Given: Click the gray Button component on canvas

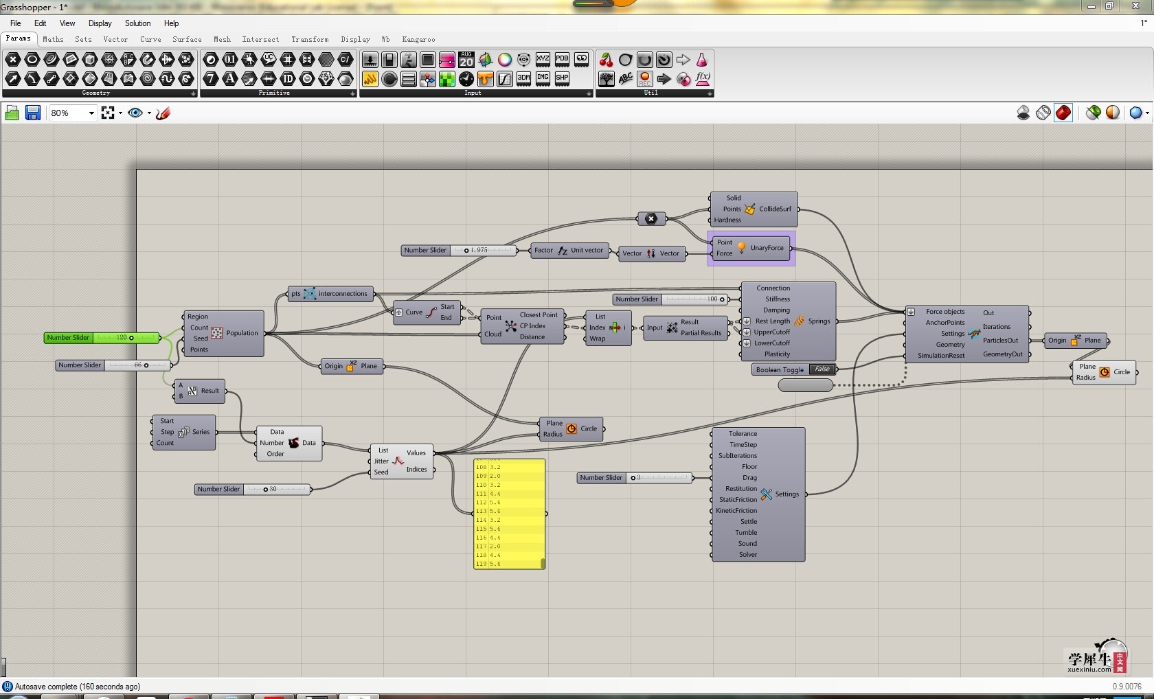Looking at the screenshot, I should point(805,385).
